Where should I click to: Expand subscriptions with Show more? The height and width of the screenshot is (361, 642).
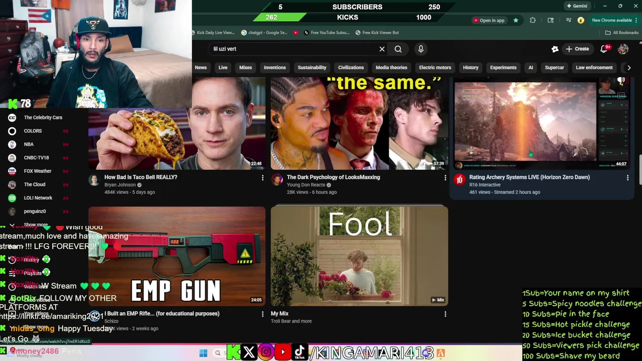click(x=35, y=225)
